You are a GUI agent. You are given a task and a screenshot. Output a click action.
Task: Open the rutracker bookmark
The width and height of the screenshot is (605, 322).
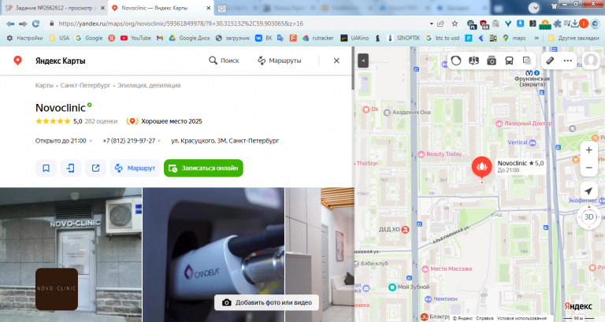click(x=318, y=38)
